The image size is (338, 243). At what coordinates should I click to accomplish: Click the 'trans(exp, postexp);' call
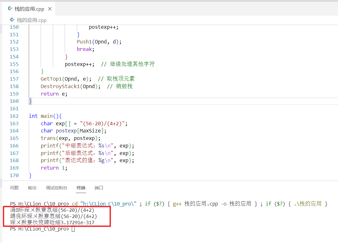pos(71,138)
